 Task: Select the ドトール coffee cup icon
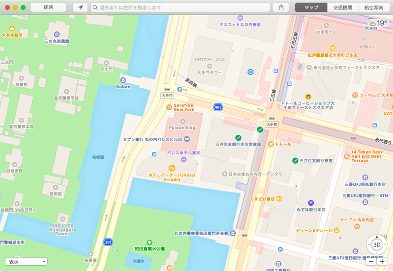271,144
